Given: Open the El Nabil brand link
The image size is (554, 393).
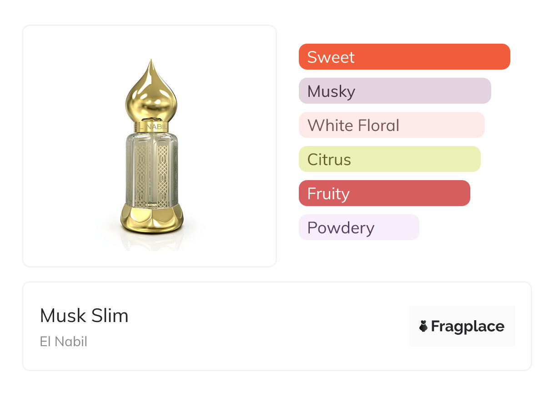Looking at the screenshot, I should point(63,341).
